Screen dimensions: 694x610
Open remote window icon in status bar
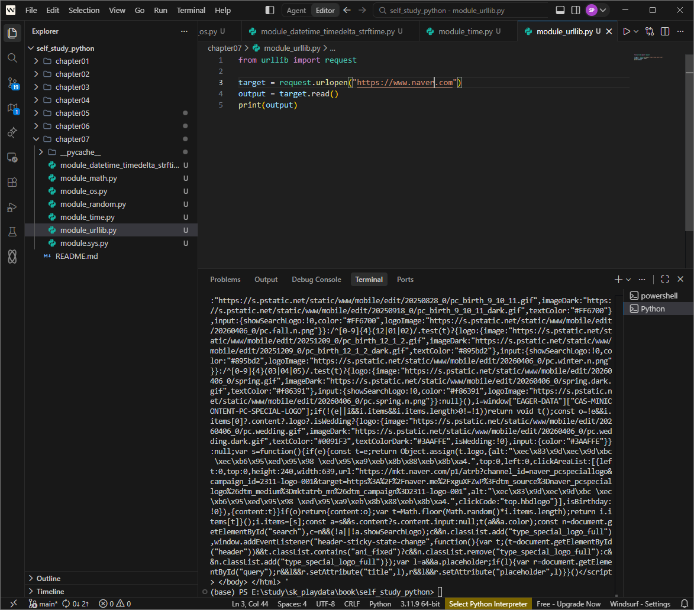pos(13,604)
